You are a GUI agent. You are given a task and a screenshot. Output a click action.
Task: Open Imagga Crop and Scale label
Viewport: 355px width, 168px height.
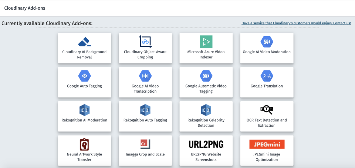pyautogui.click(x=145, y=154)
